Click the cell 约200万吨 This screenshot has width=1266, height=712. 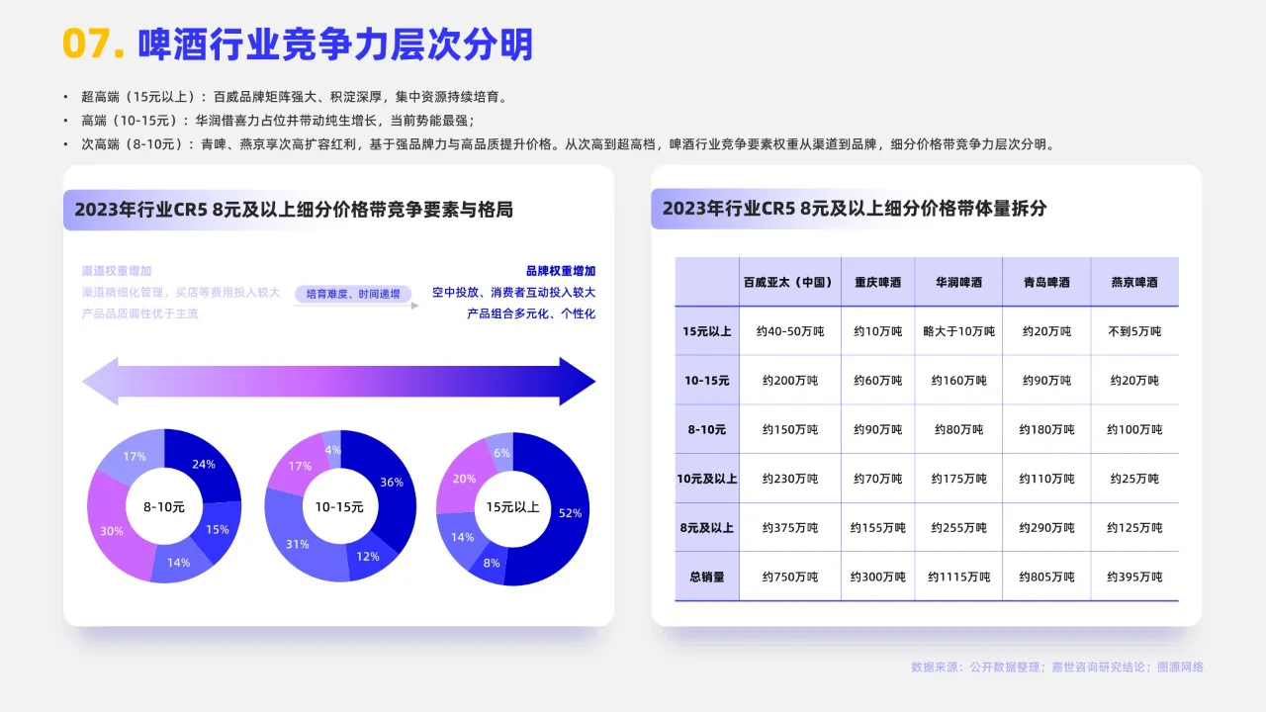790,381
